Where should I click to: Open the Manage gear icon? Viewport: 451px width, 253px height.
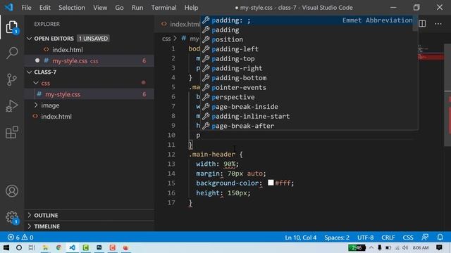[x=12, y=217]
